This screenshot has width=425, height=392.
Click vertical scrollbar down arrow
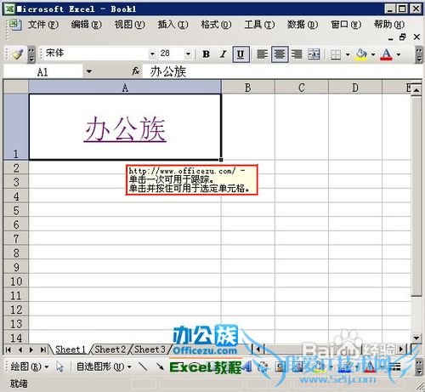point(416,338)
